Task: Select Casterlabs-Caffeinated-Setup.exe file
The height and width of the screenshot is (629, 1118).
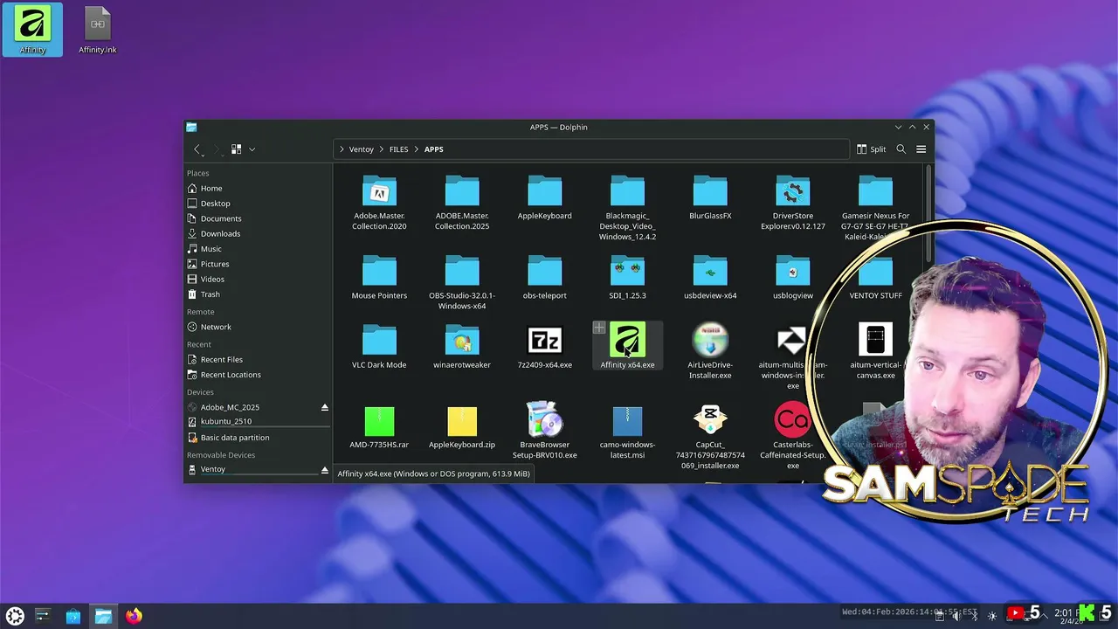Action: tap(792, 437)
